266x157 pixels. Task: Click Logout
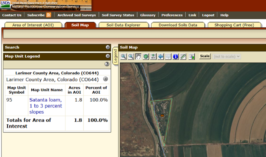[208, 15]
